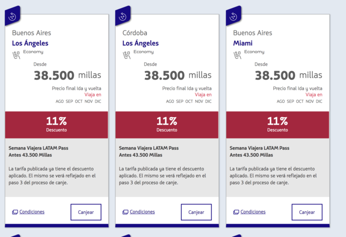Click Los Ángeles title under Córdoba
Screen dimensions: 346x237
(x=140, y=43)
